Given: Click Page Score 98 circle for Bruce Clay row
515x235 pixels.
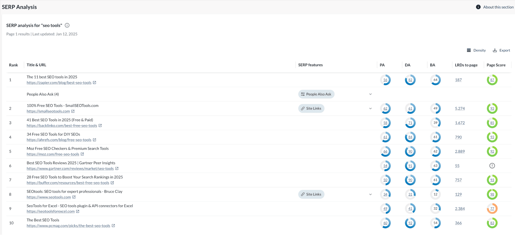Looking at the screenshot, I should (492, 194).
